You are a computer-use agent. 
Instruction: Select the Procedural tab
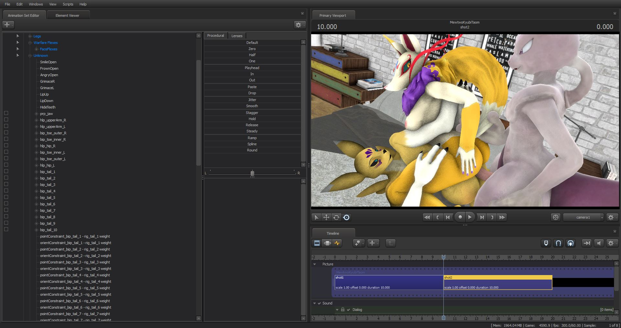(215, 36)
